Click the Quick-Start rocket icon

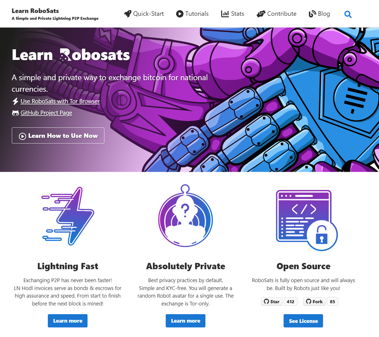128,14
